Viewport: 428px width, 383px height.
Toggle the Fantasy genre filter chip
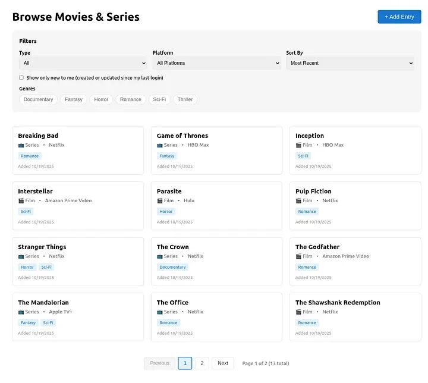[x=74, y=99]
